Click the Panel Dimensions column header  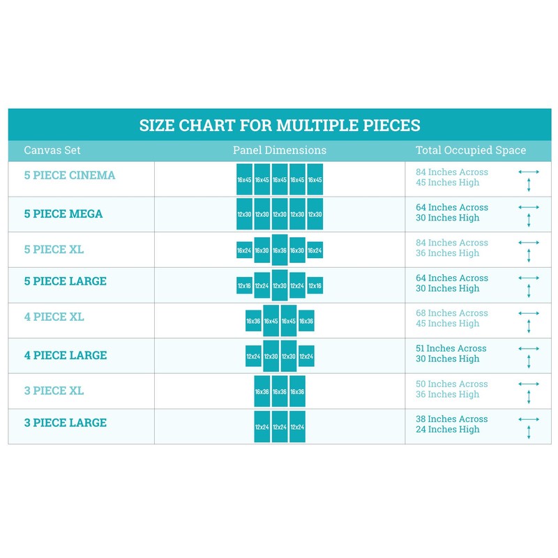point(279,150)
